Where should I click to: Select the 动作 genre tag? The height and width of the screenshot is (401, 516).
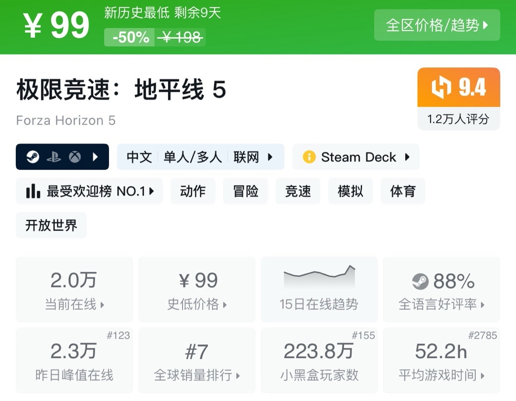point(193,191)
